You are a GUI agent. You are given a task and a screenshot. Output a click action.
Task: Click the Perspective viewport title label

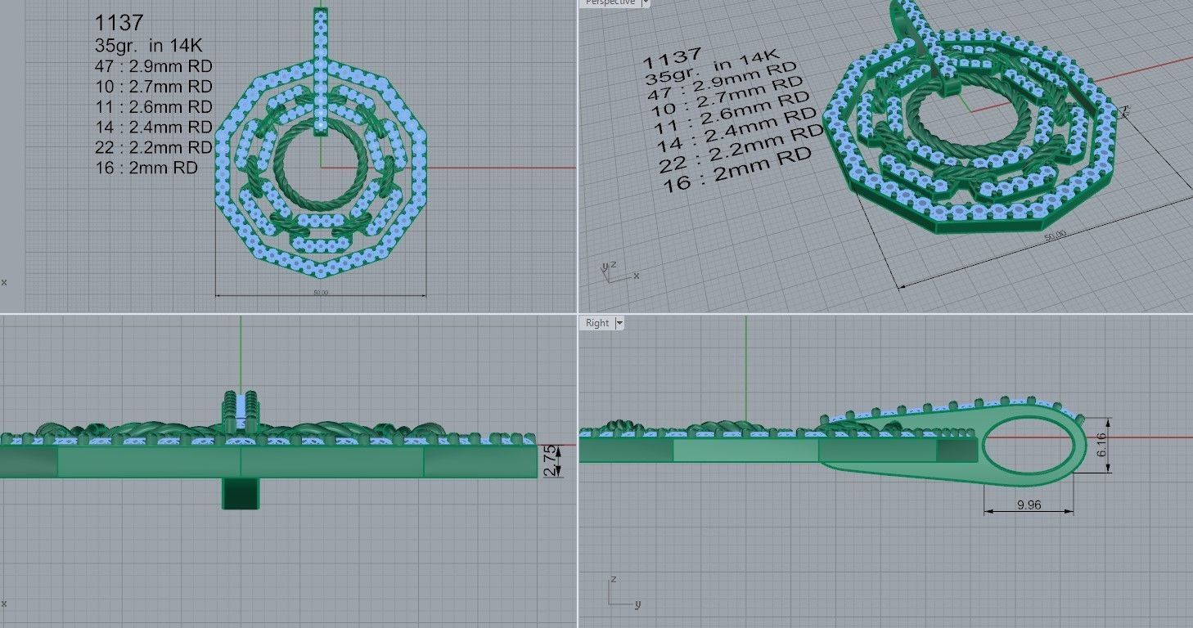click(x=610, y=2)
